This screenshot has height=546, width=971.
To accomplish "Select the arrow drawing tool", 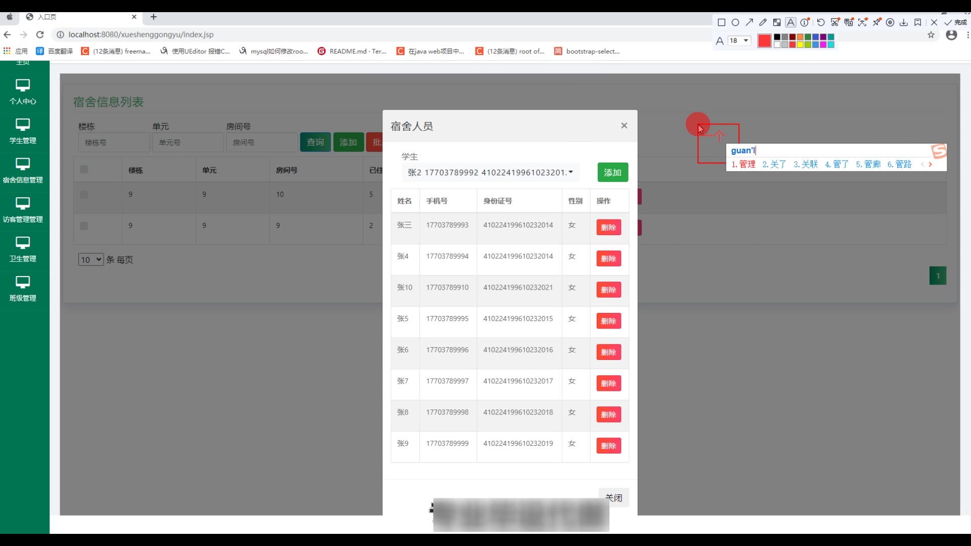I will 749,22.
